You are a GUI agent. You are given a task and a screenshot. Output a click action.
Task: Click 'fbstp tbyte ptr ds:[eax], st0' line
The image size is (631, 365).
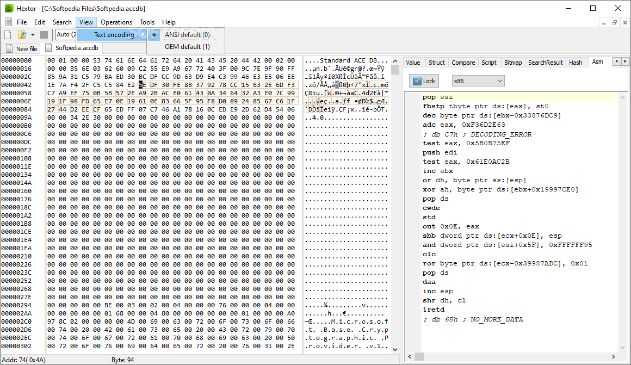pyautogui.click(x=485, y=106)
